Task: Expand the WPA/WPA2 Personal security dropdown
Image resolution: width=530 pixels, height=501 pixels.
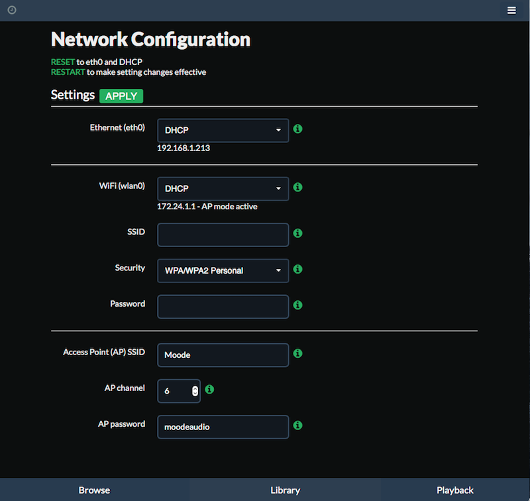Action: [x=223, y=271]
